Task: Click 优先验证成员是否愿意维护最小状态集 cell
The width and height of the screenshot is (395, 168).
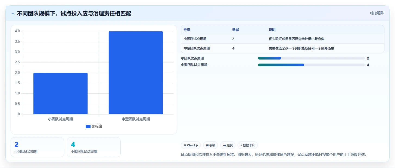Action: tap(297, 39)
